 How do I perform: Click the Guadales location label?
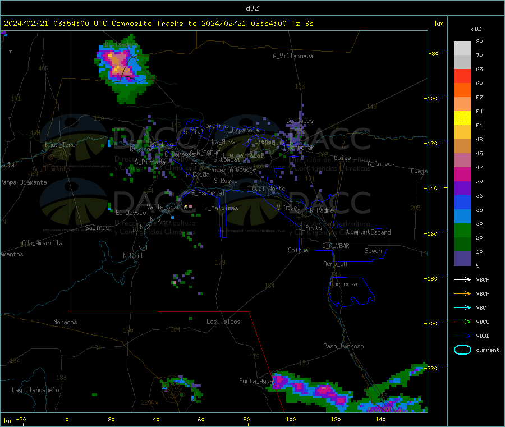click(x=300, y=121)
